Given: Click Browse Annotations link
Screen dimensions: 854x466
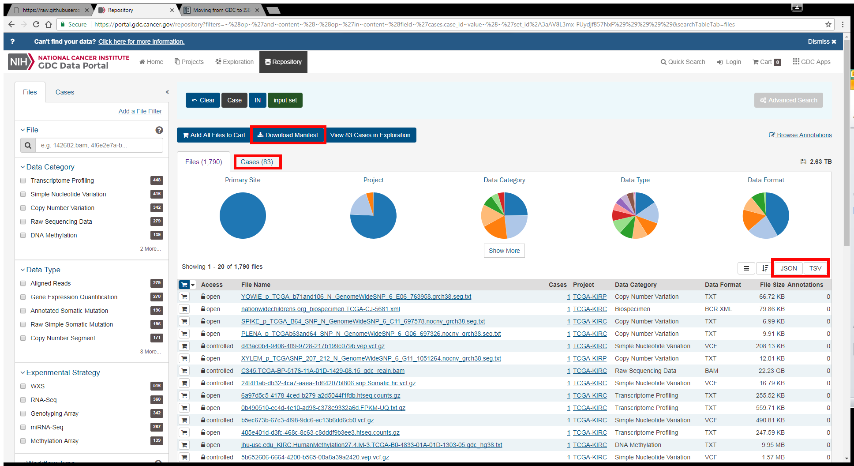Looking at the screenshot, I should tap(801, 135).
